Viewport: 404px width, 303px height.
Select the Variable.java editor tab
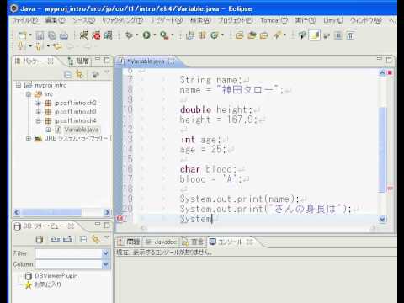coord(147,61)
